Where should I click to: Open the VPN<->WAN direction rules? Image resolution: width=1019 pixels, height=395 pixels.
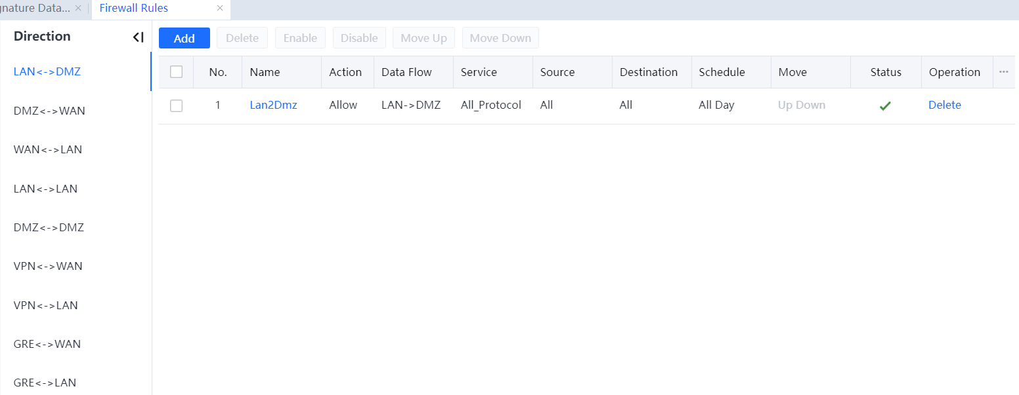pyautogui.click(x=48, y=266)
